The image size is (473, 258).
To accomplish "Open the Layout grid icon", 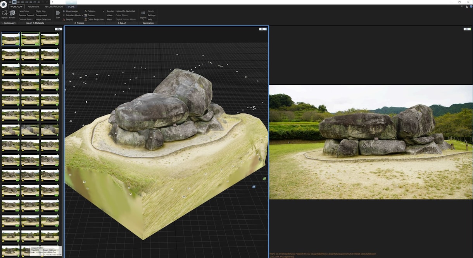I will (x=143, y=13).
